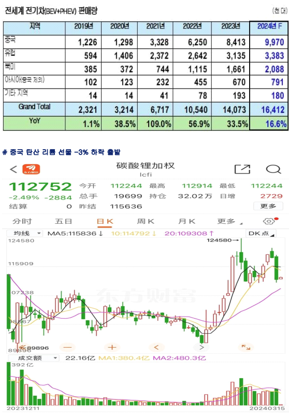Viewport: 289px width, 415px height.
Task: Click the 最高 value 112914
Action: 197,186
